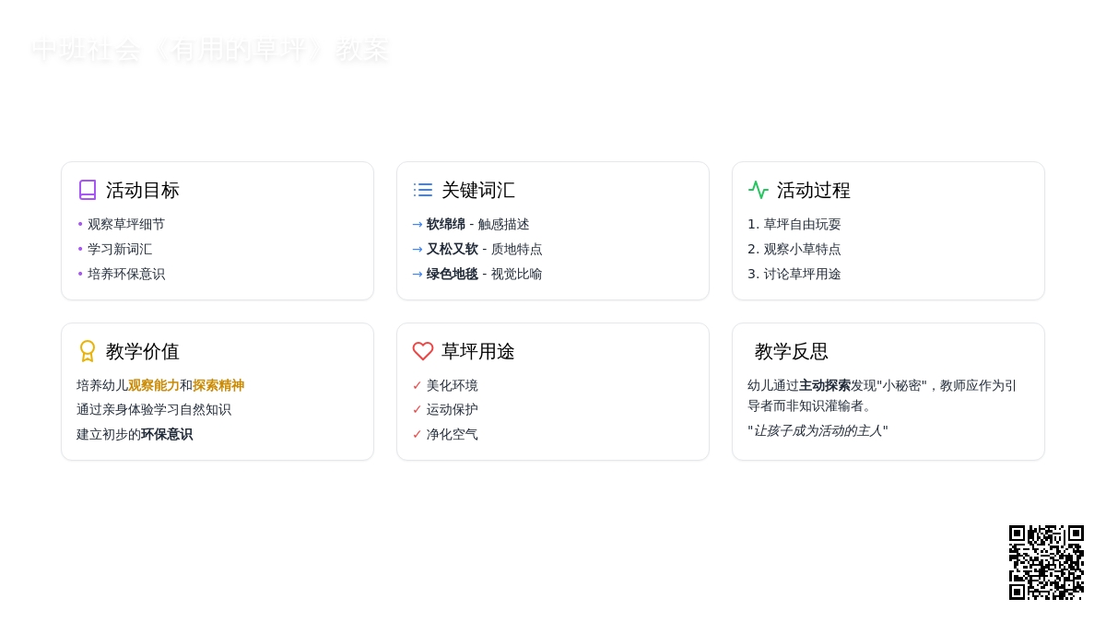The width and height of the screenshot is (1106, 622).
Task: Click the highlighted text 探索精神
Action: pyautogui.click(x=218, y=385)
